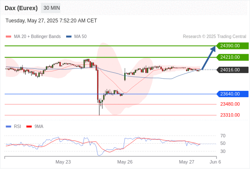Click the RSI blue legend swatch
The image size is (250, 169).
8,127
